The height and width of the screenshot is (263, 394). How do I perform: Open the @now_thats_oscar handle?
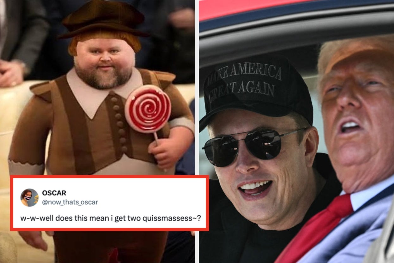click(70, 202)
